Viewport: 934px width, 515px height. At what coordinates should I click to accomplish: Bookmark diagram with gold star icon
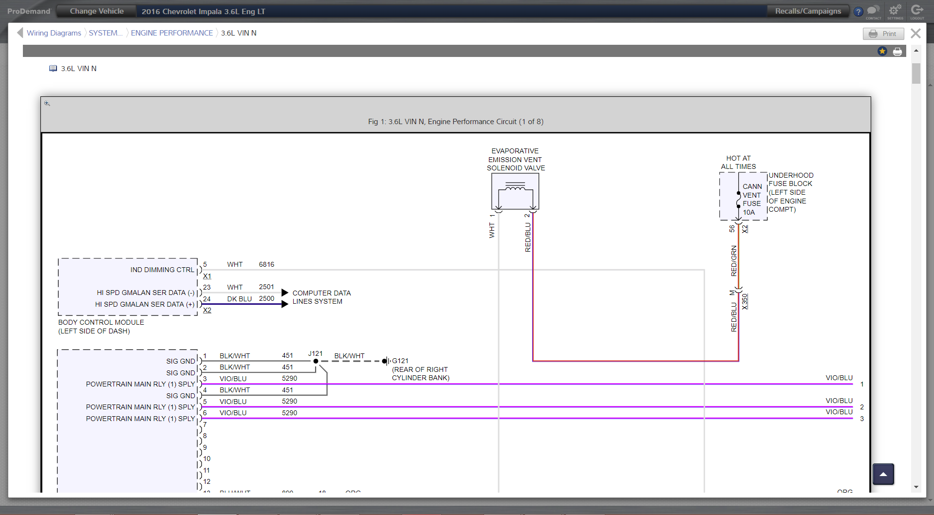click(x=882, y=51)
